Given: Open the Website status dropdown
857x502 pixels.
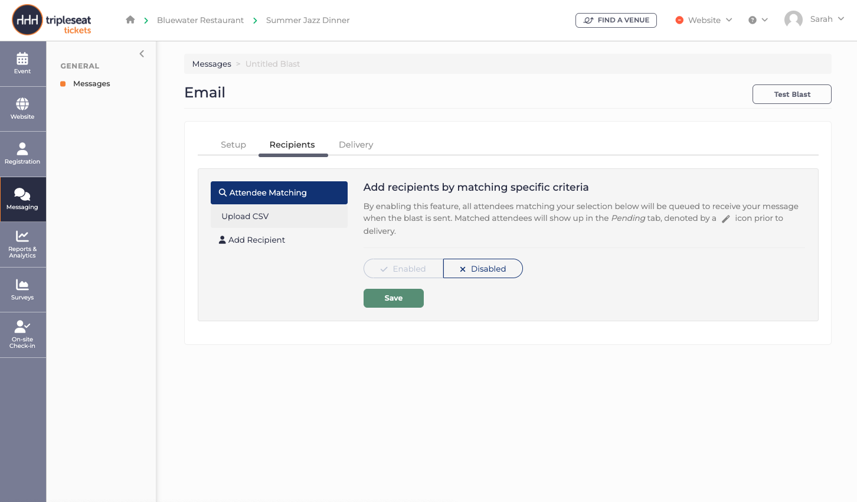Looking at the screenshot, I should (704, 20).
